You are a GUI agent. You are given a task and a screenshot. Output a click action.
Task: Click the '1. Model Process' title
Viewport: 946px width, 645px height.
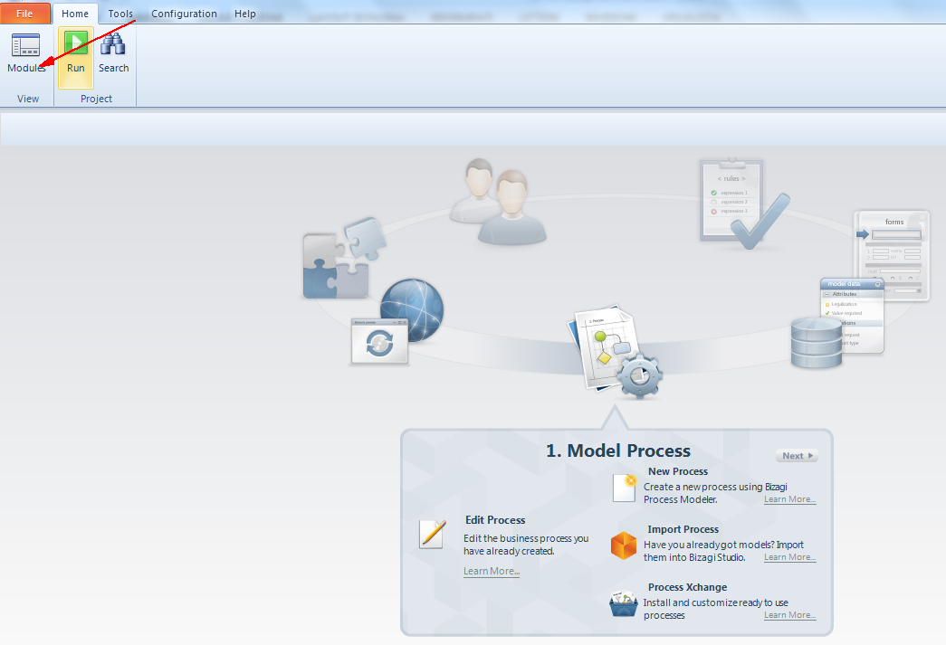617,451
